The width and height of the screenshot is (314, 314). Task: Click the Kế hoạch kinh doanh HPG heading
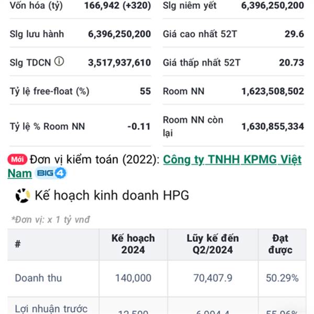(x=112, y=195)
